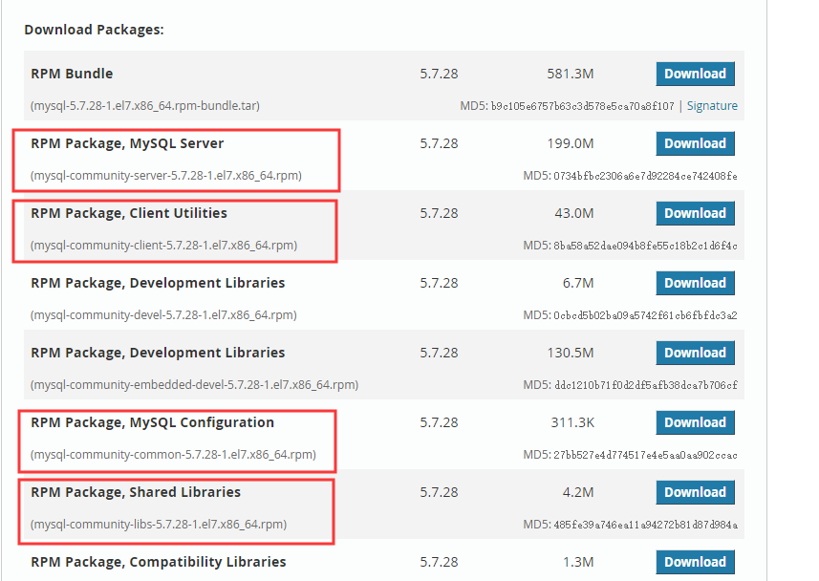
Task: Click the 130.5M size value
Action: [x=571, y=353]
